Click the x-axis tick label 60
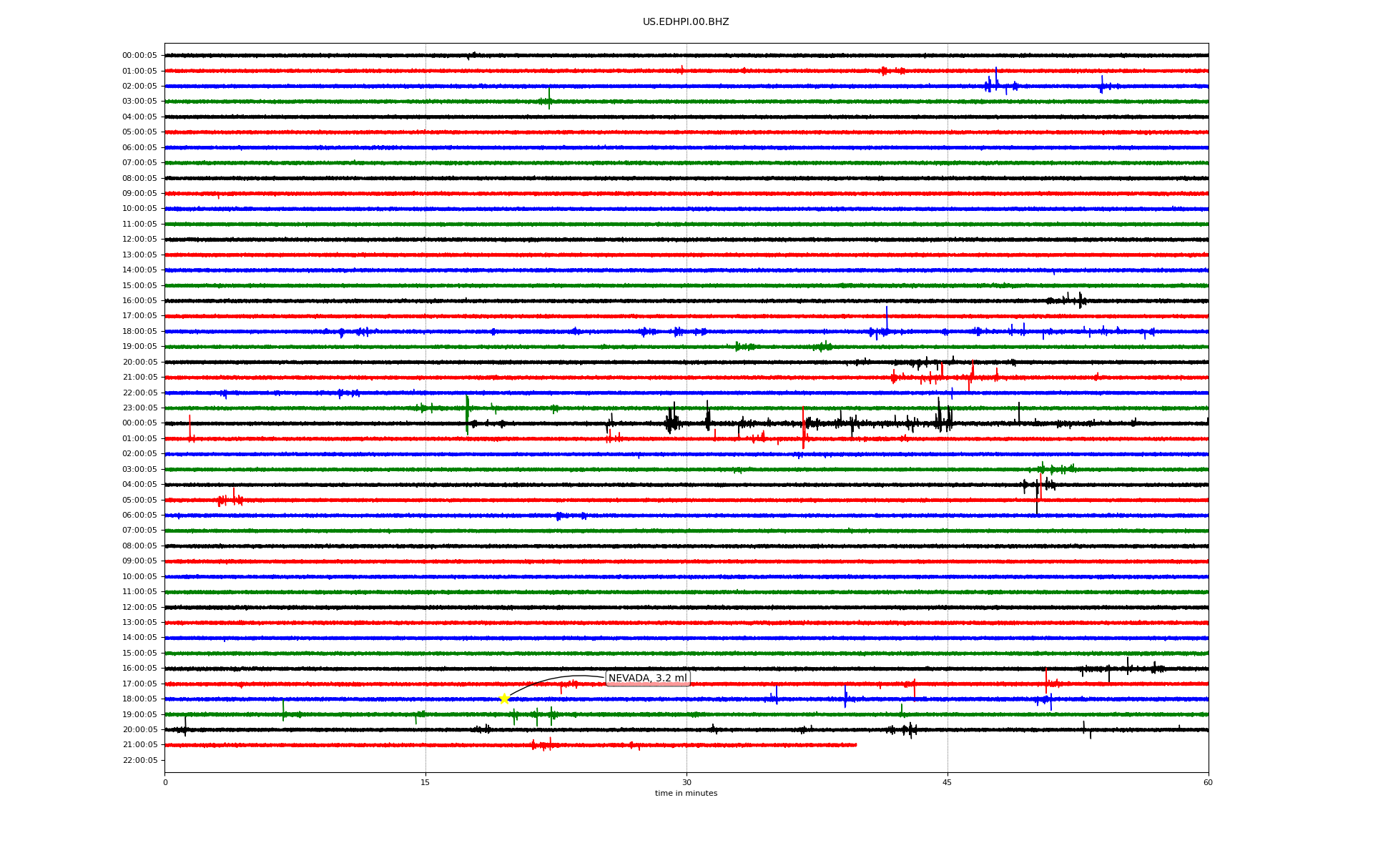 point(1207,782)
